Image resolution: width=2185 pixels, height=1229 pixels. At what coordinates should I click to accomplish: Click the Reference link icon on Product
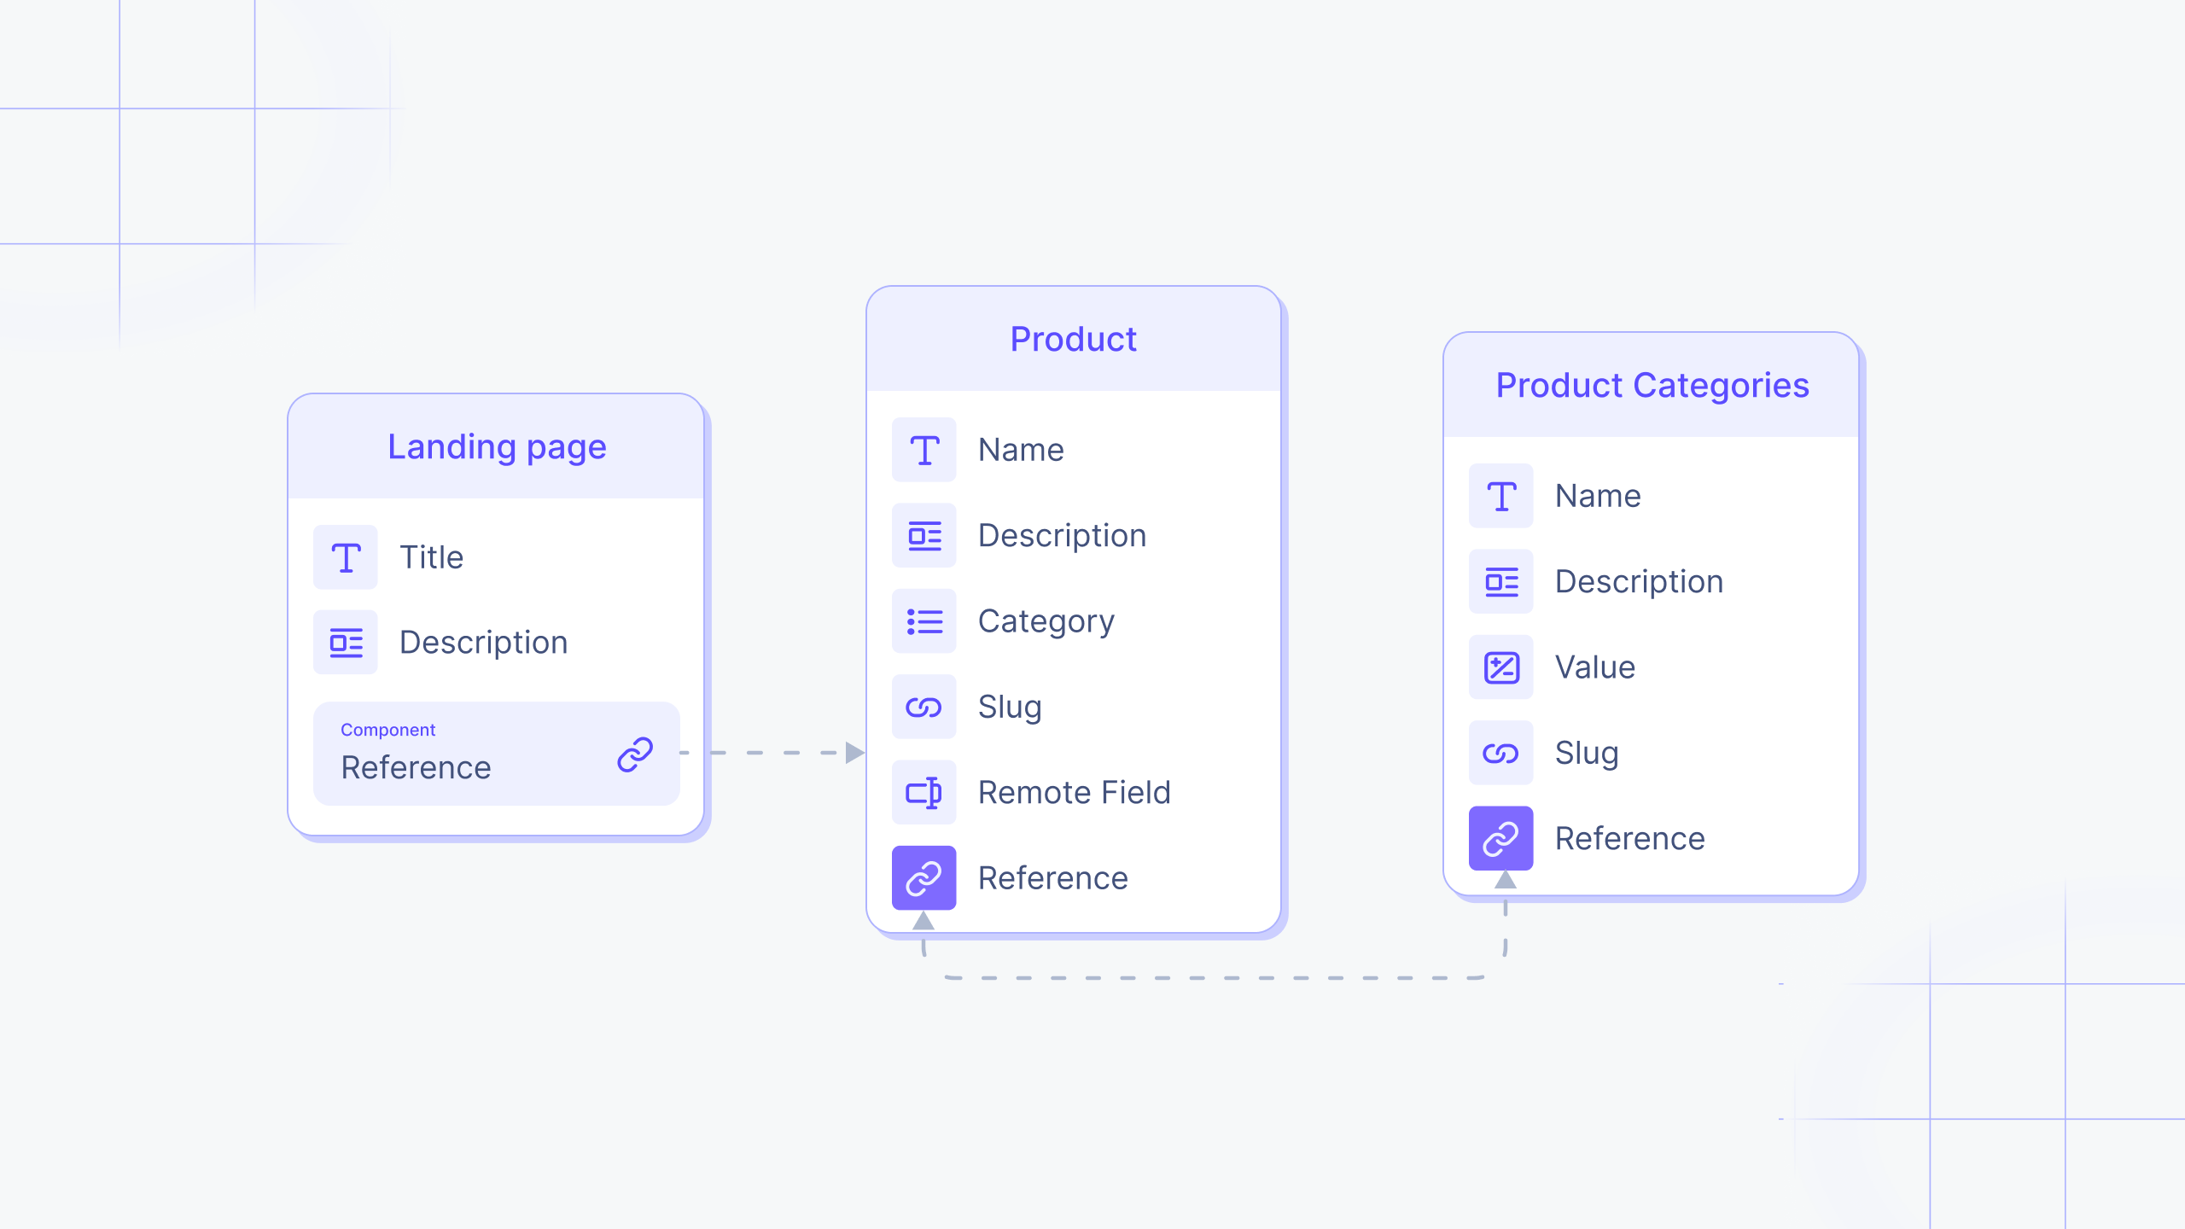click(924, 877)
